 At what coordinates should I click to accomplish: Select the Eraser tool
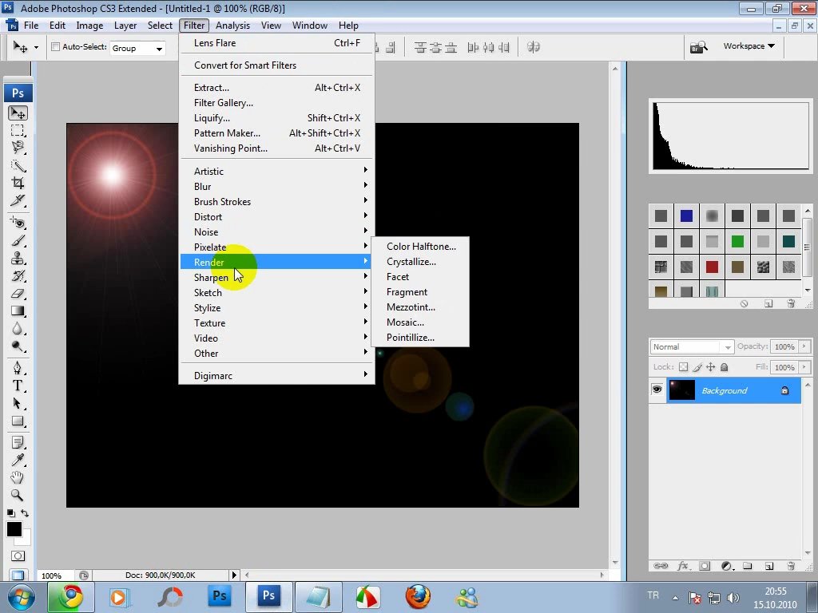tap(18, 294)
